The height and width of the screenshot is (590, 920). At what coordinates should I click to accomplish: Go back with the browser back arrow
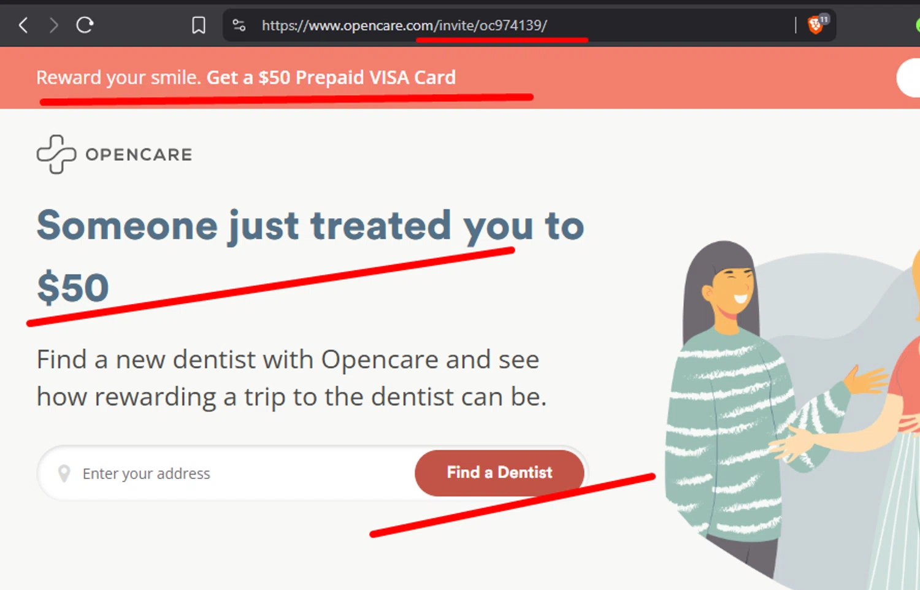23,25
